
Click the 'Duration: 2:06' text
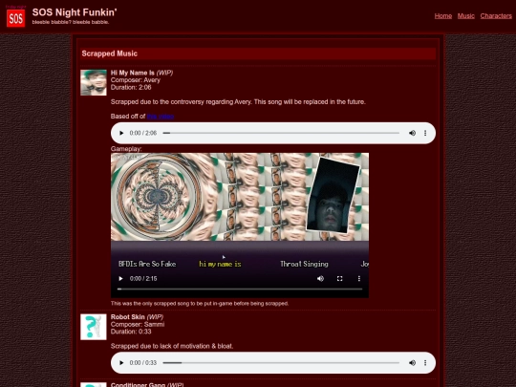pyautogui.click(x=131, y=87)
